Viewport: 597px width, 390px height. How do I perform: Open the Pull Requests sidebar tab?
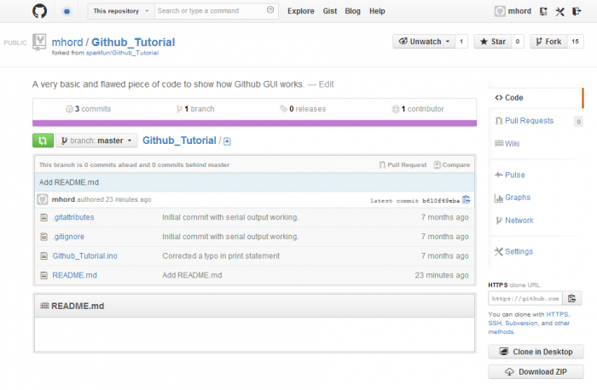[x=530, y=121]
